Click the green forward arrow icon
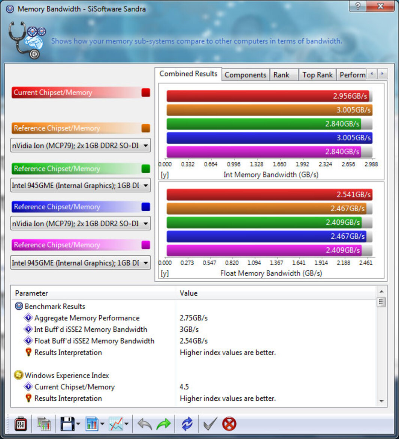 [164, 424]
